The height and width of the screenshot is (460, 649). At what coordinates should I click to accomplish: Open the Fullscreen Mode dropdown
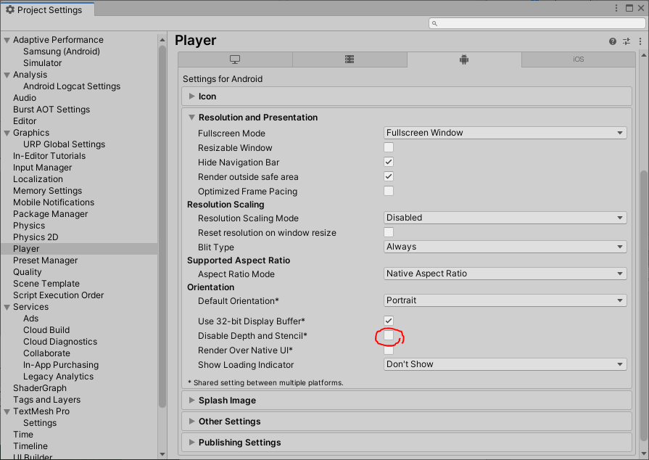505,133
